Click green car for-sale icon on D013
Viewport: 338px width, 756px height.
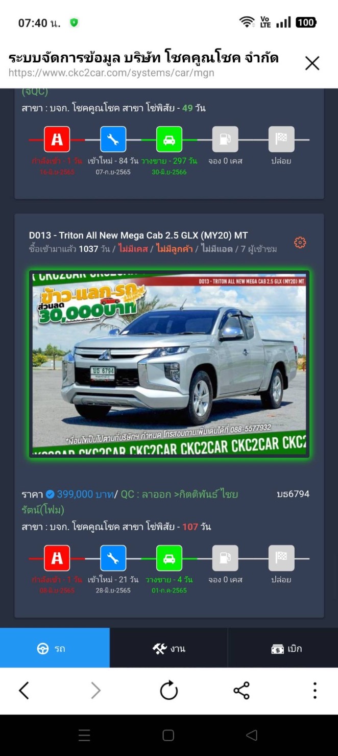169,558
